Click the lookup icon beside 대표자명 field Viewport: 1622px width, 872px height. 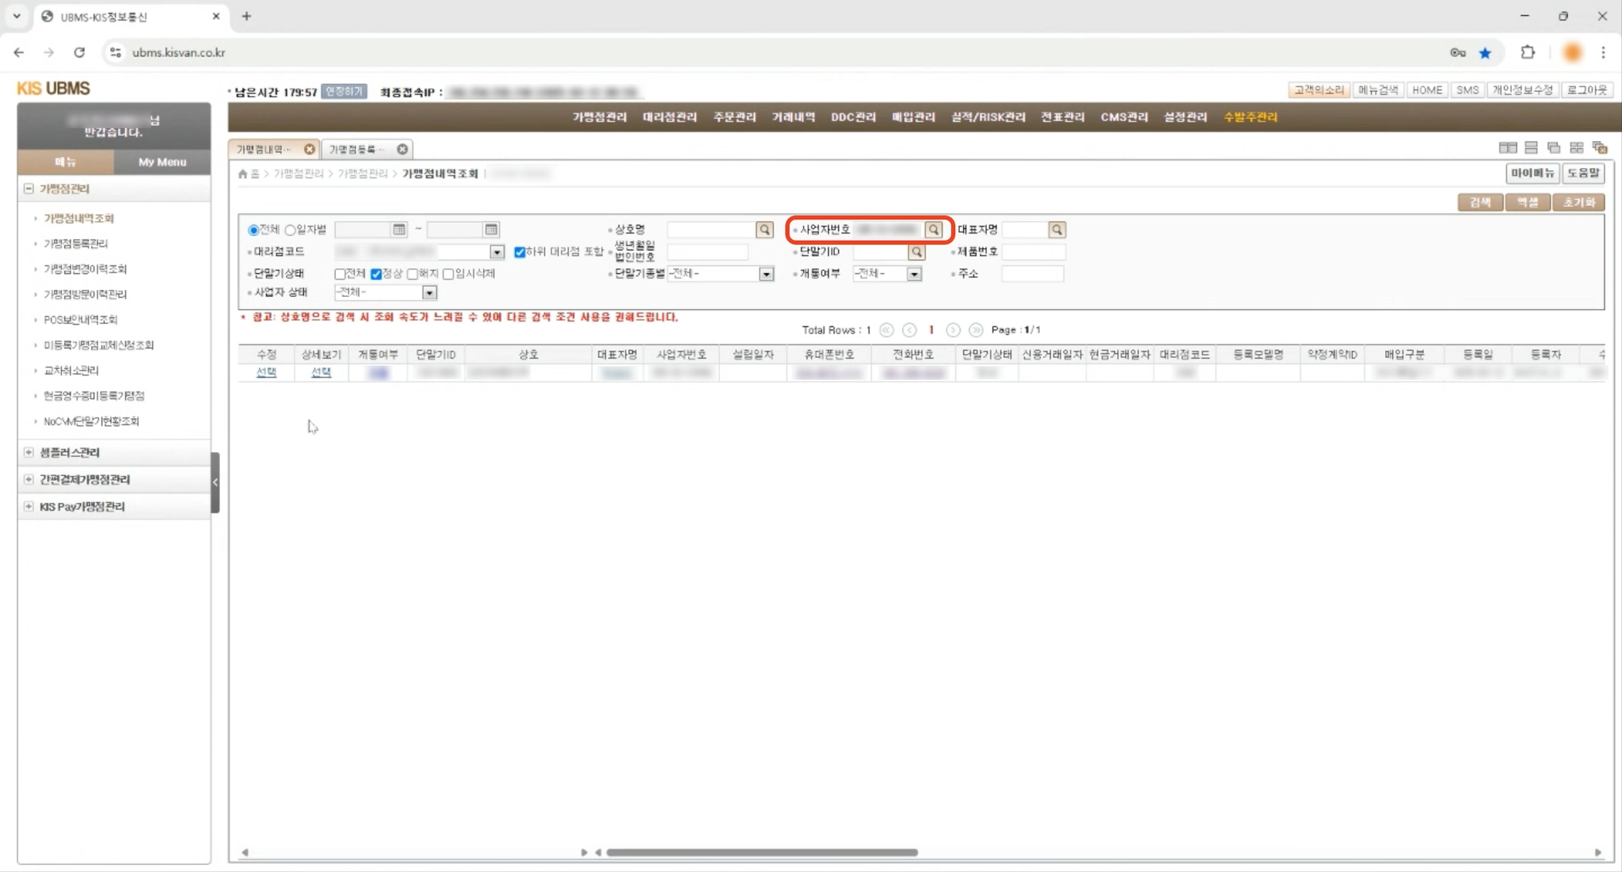tap(1057, 230)
